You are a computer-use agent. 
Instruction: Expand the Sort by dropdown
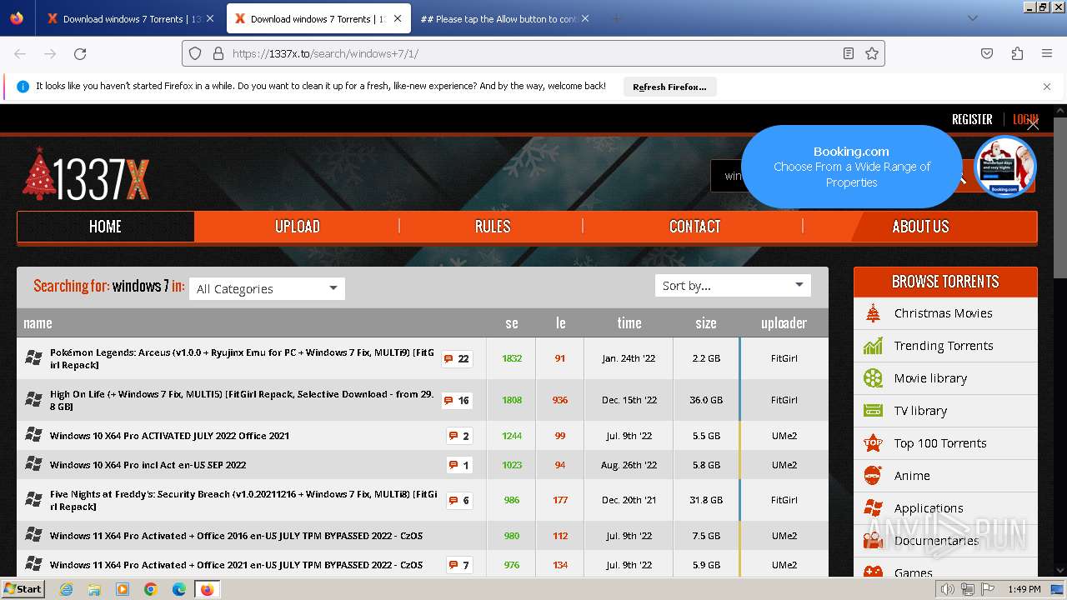(x=733, y=285)
